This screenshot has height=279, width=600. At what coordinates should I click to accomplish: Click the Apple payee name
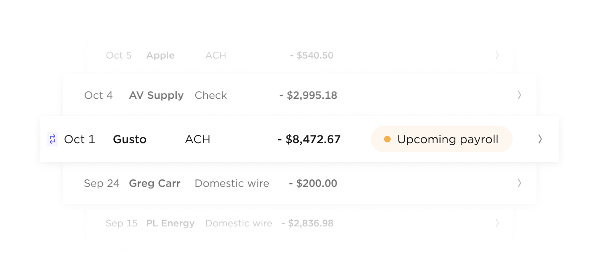pyautogui.click(x=160, y=56)
